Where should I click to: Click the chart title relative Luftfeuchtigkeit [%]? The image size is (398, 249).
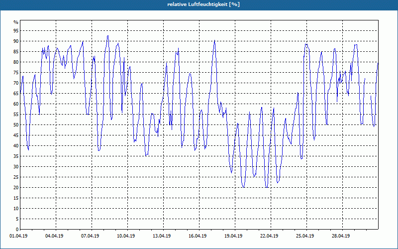click(203, 4)
